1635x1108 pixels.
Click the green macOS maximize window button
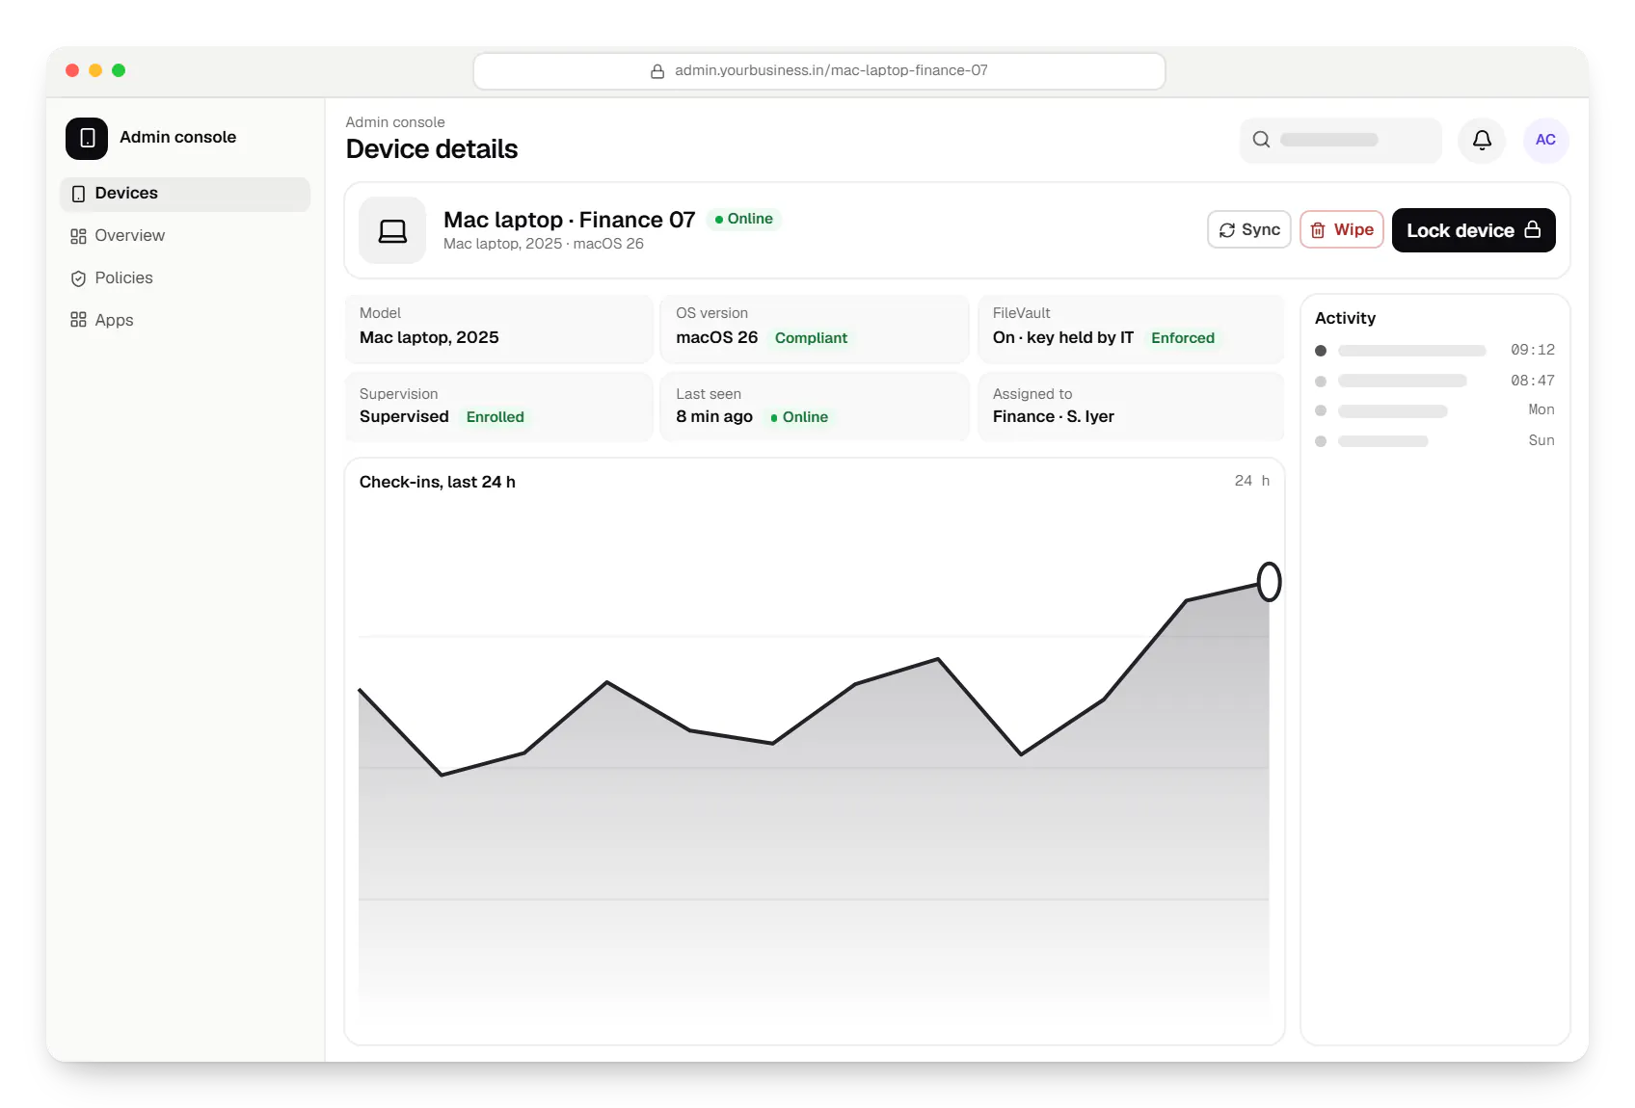(119, 70)
